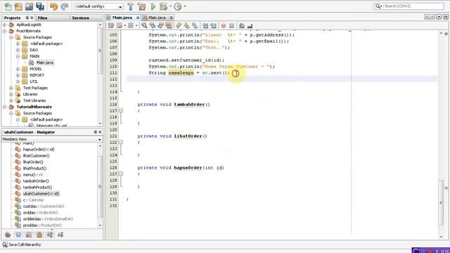The image size is (450, 253).
Task: Click the Last Edit icon in editor toolbar
Action: coord(111,26)
